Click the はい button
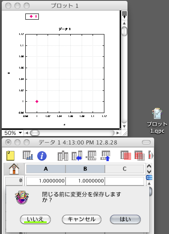This screenshot has width=169, height=234. (125, 219)
